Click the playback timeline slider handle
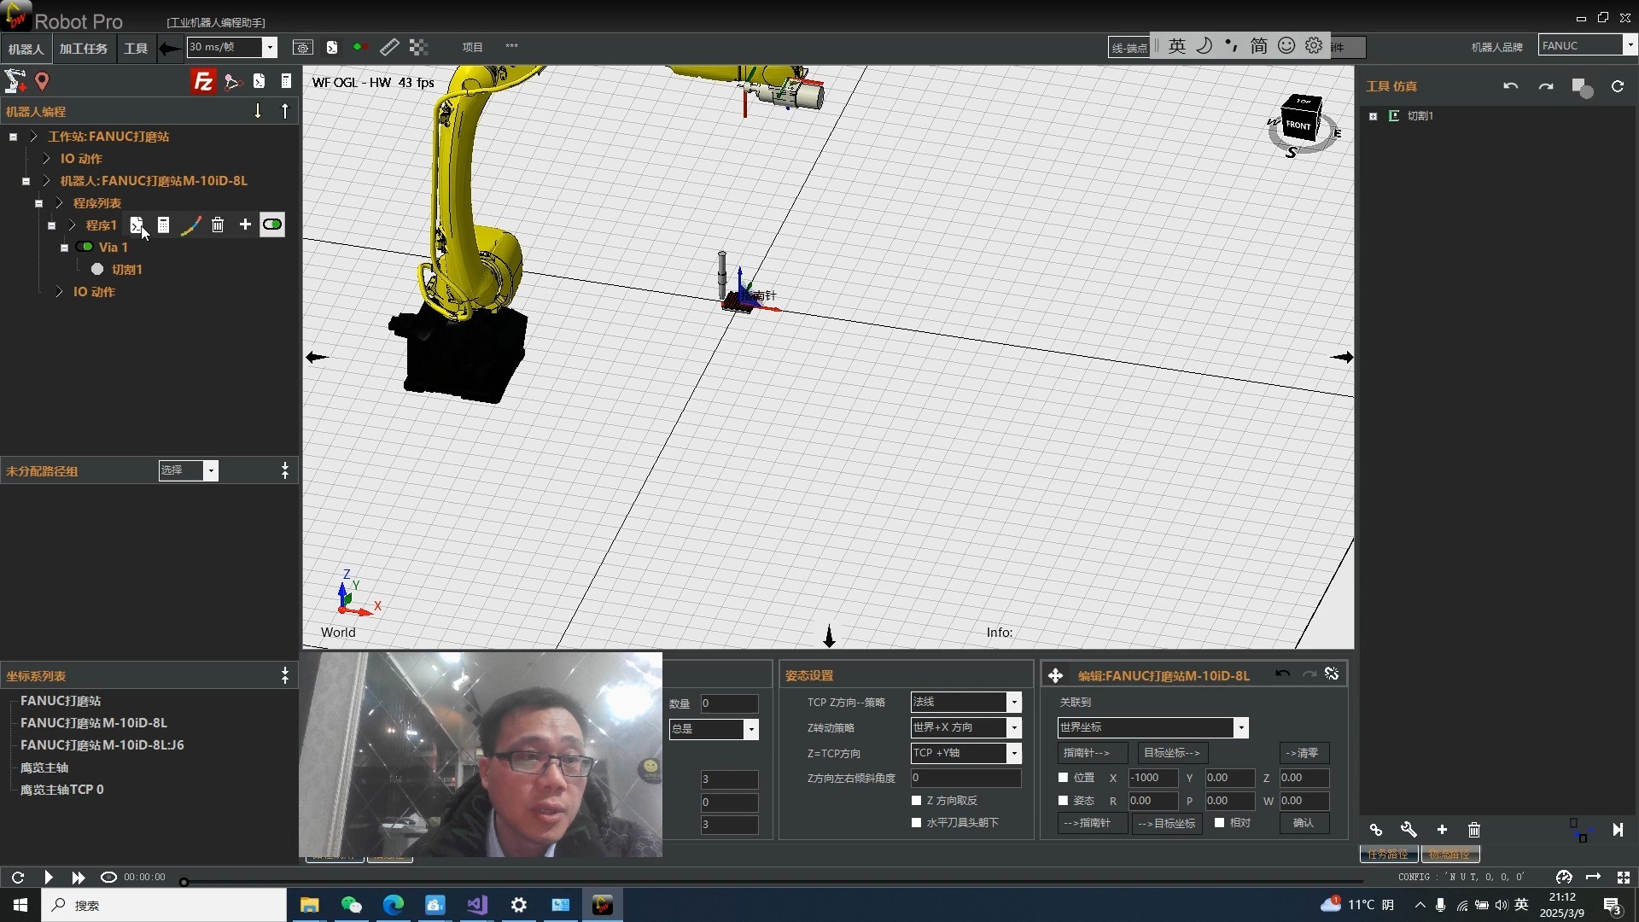Viewport: 1639px width, 922px height. (x=184, y=882)
